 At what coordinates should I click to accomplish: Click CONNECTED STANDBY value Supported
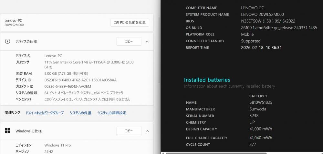[251, 41]
